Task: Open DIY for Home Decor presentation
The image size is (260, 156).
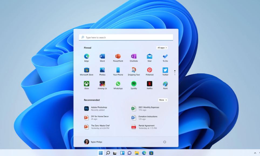Action: [97, 118]
